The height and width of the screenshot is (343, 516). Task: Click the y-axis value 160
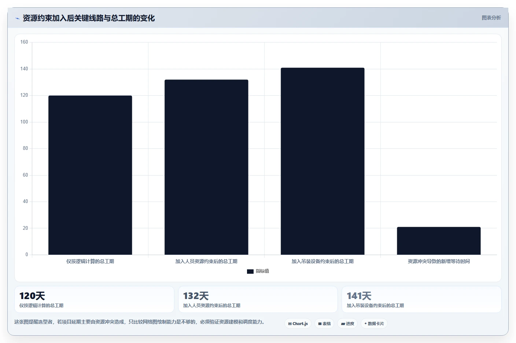[24, 42]
